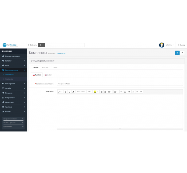Open Настройки sidebar submenu item
187x173 pixels.
[x=13, y=79]
